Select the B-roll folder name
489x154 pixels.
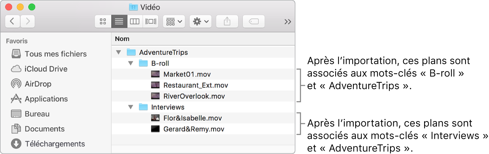tap(160, 63)
